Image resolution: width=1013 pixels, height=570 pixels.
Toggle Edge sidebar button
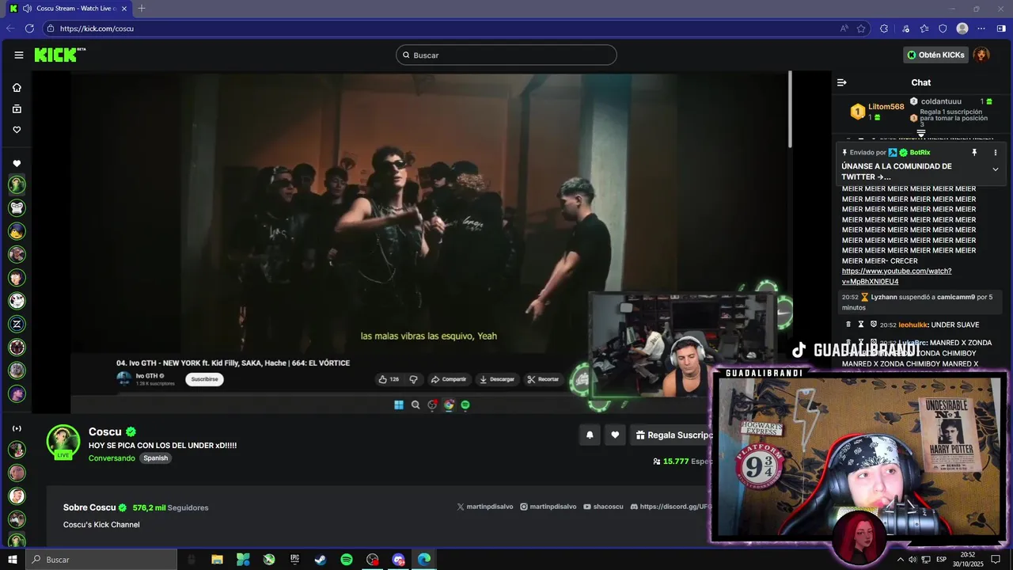1001,28
